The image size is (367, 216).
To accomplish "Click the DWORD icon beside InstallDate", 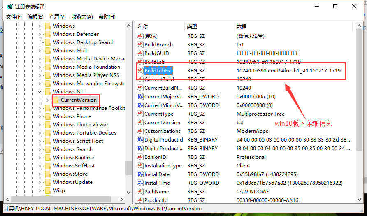I will pyautogui.click(x=140, y=174).
